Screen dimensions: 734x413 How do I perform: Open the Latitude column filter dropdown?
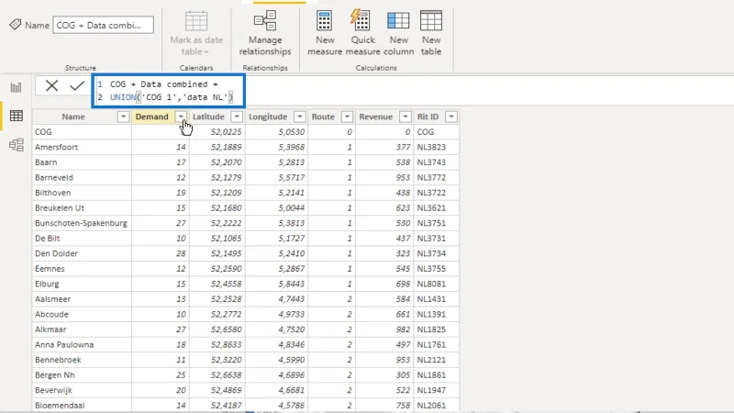(x=237, y=117)
